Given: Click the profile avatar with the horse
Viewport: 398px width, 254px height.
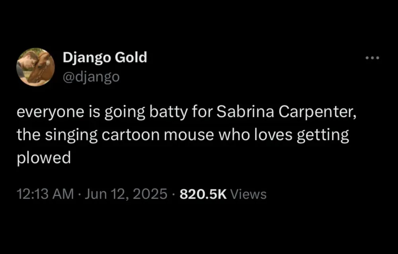Looking at the screenshot, I should [35, 67].
